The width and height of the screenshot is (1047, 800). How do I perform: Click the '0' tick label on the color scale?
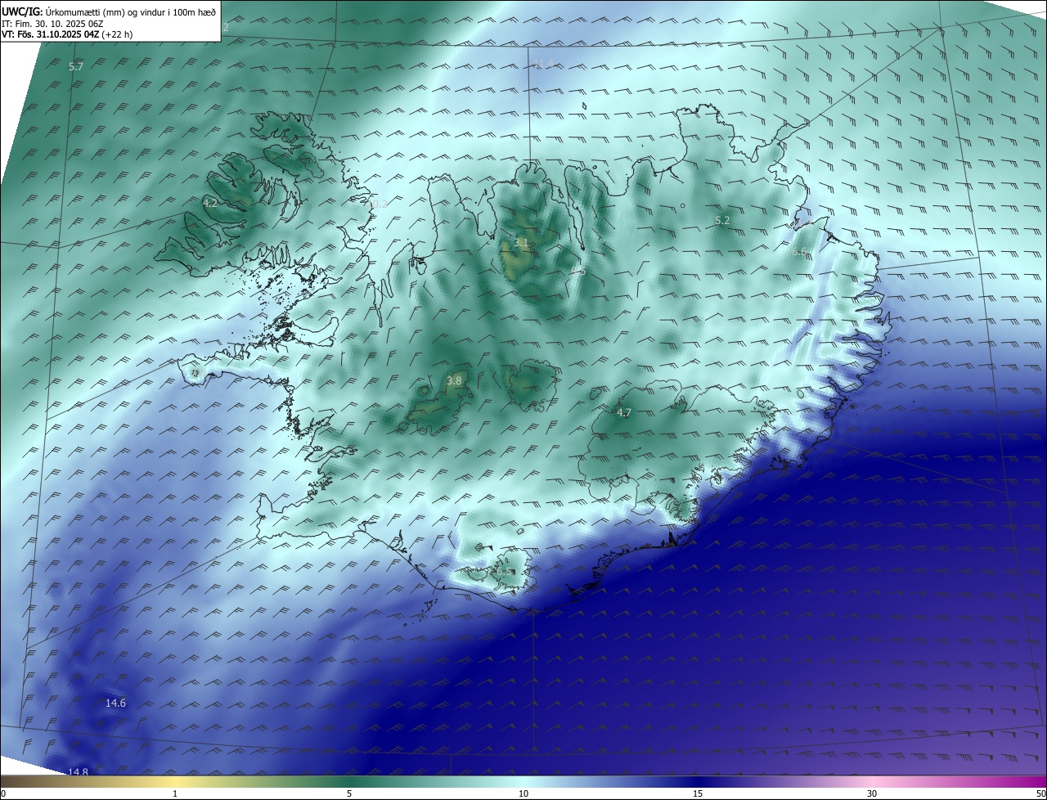[x=3, y=793]
